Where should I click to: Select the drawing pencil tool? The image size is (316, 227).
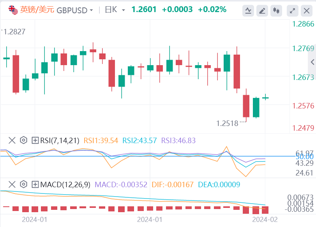262,11
